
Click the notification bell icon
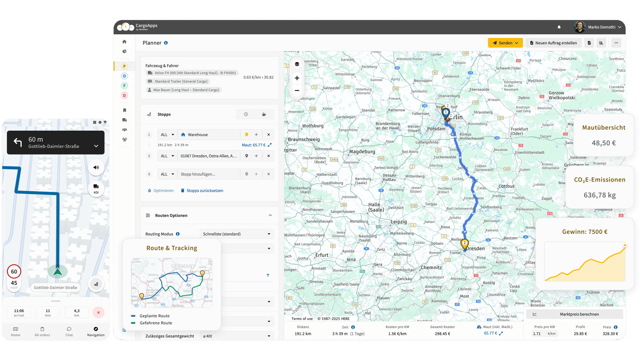click(559, 27)
